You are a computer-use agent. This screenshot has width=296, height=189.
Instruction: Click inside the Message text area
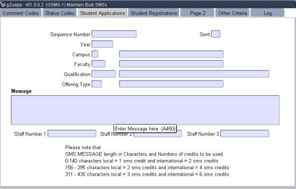145,110
